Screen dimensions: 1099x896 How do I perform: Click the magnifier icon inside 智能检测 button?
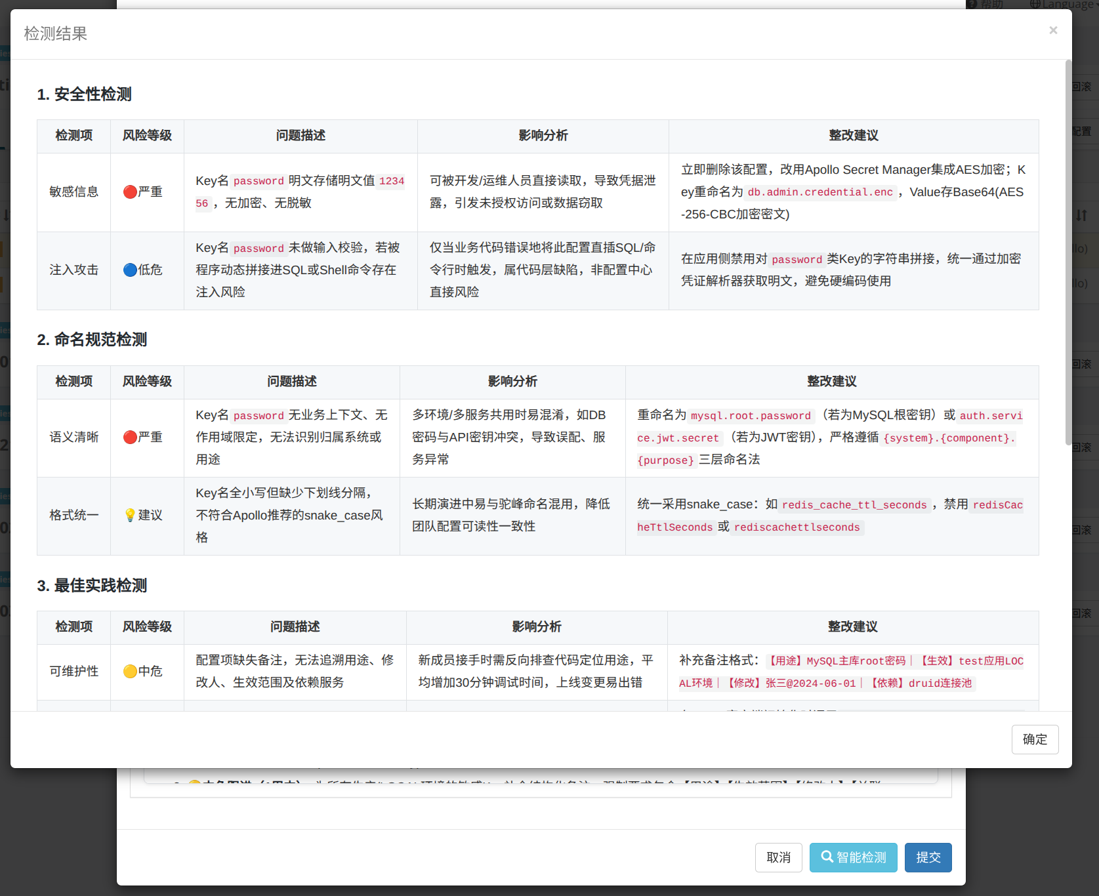(x=828, y=857)
